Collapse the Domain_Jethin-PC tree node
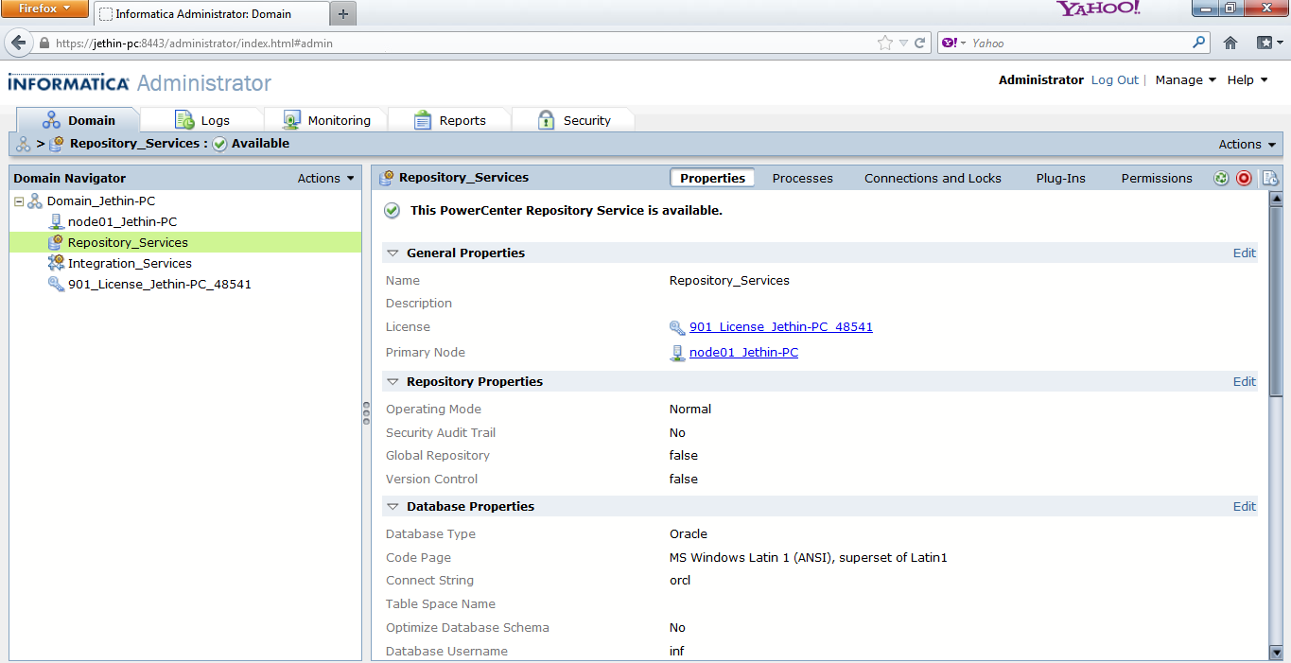This screenshot has width=1291, height=663. click(x=19, y=201)
